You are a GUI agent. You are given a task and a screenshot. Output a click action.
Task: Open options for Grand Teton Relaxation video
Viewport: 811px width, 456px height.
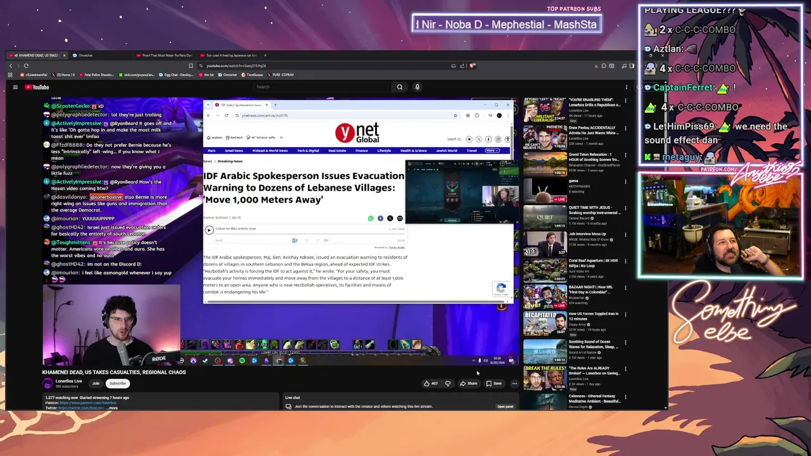pos(625,155)
